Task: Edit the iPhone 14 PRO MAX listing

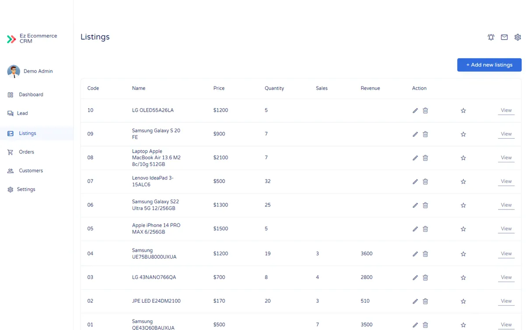Action: click(415, 229)
